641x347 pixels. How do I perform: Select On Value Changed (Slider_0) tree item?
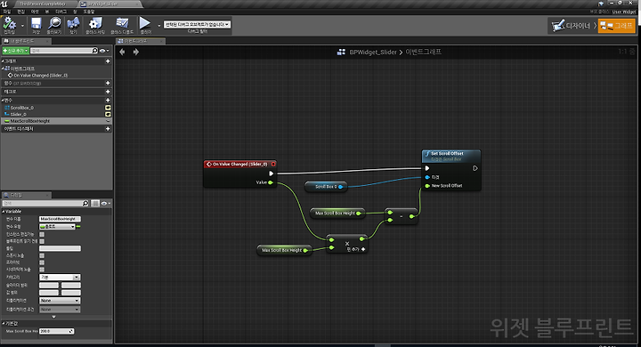(x=40, y=76)
